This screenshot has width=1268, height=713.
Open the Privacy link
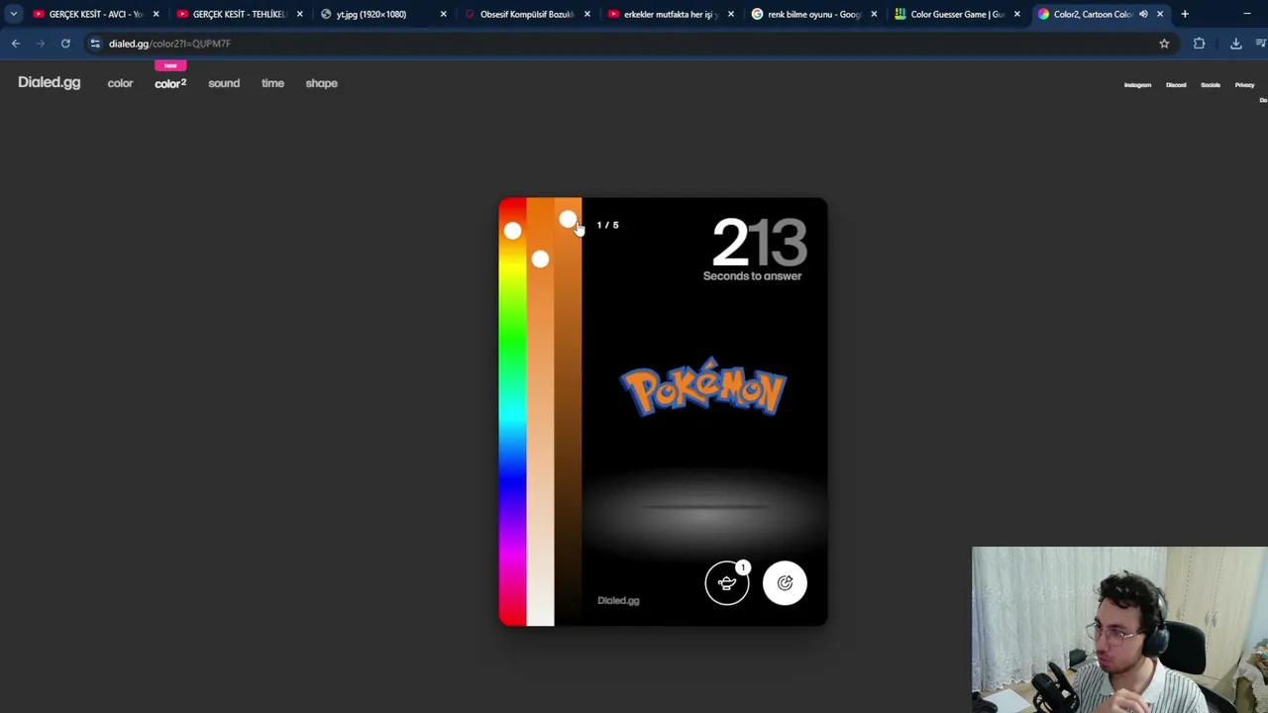tap(1244, 85)
